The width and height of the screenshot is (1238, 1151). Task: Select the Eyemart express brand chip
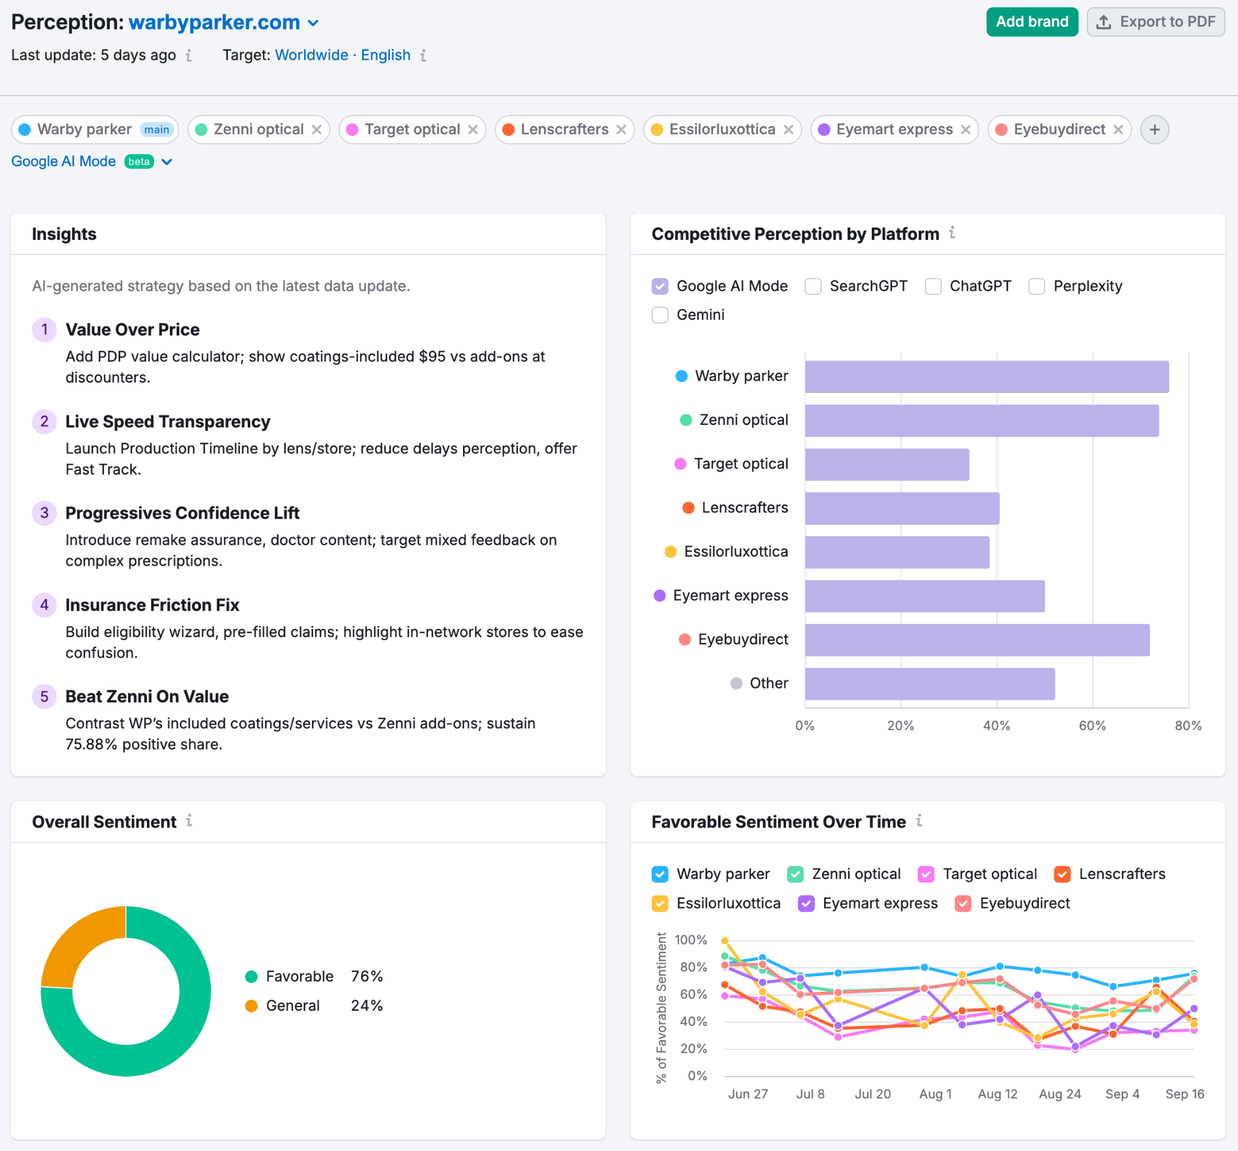(x=893, y=129)
